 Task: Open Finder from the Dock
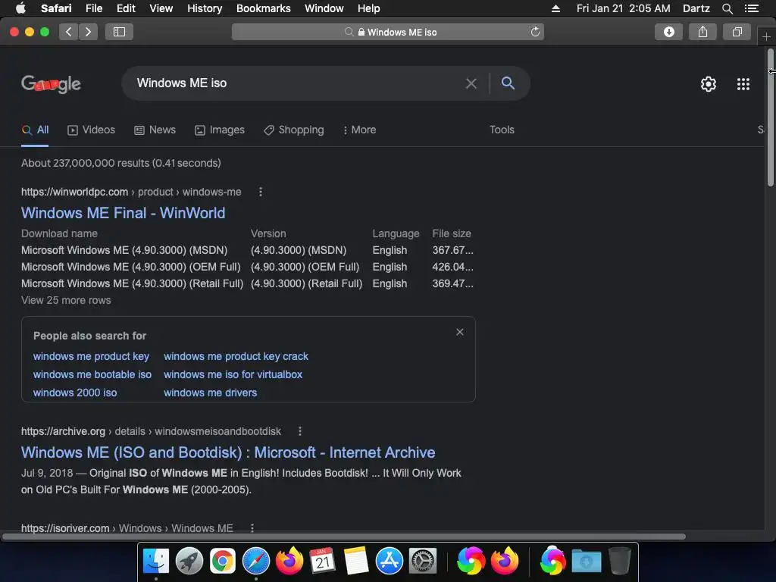(156, 562)
